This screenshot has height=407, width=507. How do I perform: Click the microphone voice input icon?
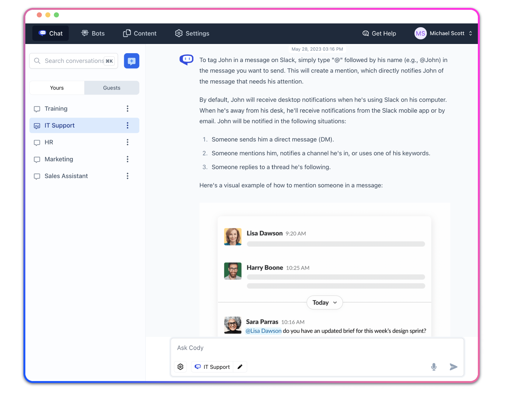434,367
